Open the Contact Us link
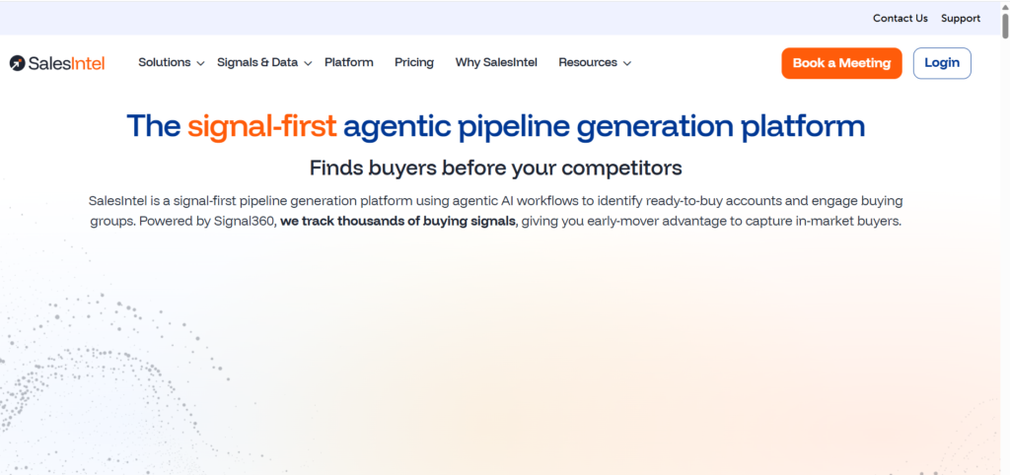The image size is (1010, 475). (900, 18)
